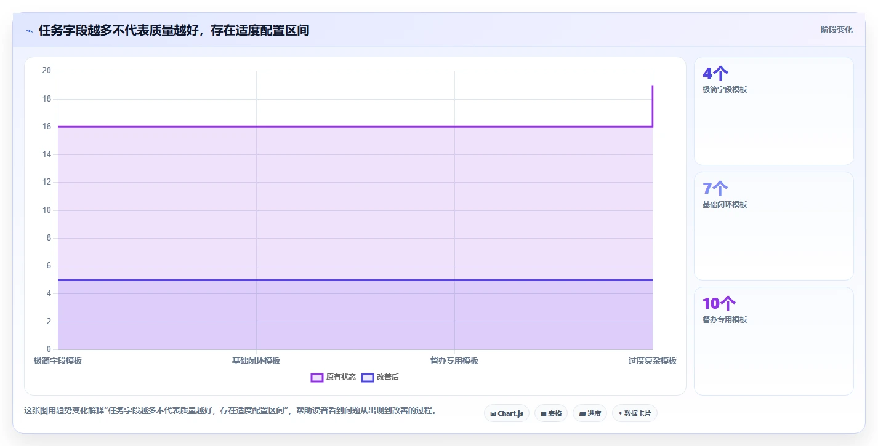878x446 pixels.
Task: Click the y-axis value 6
Action: (49, 266)
